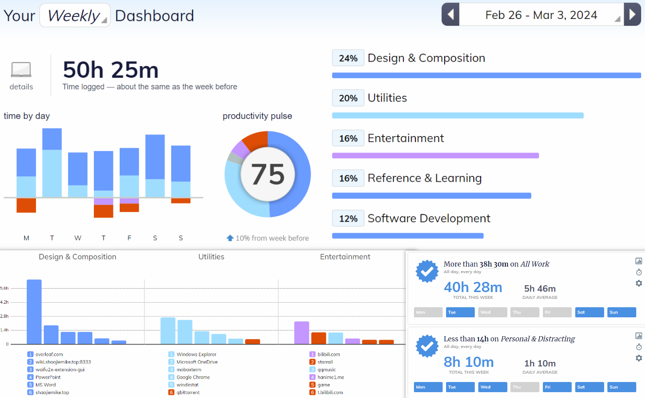Image resolution: width=645 pixels, height=398 pixels.
Task: Open gear settings for Personal & Distracting goal
Action: click(x=639, y=358)
